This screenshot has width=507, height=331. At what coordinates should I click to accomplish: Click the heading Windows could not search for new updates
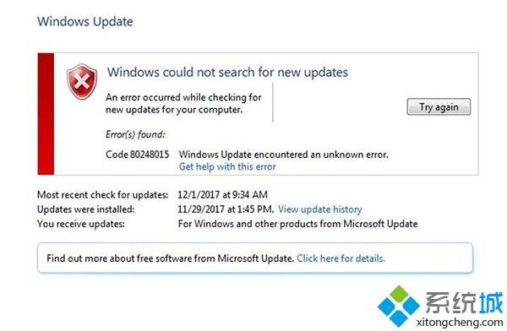coord(227,72)
